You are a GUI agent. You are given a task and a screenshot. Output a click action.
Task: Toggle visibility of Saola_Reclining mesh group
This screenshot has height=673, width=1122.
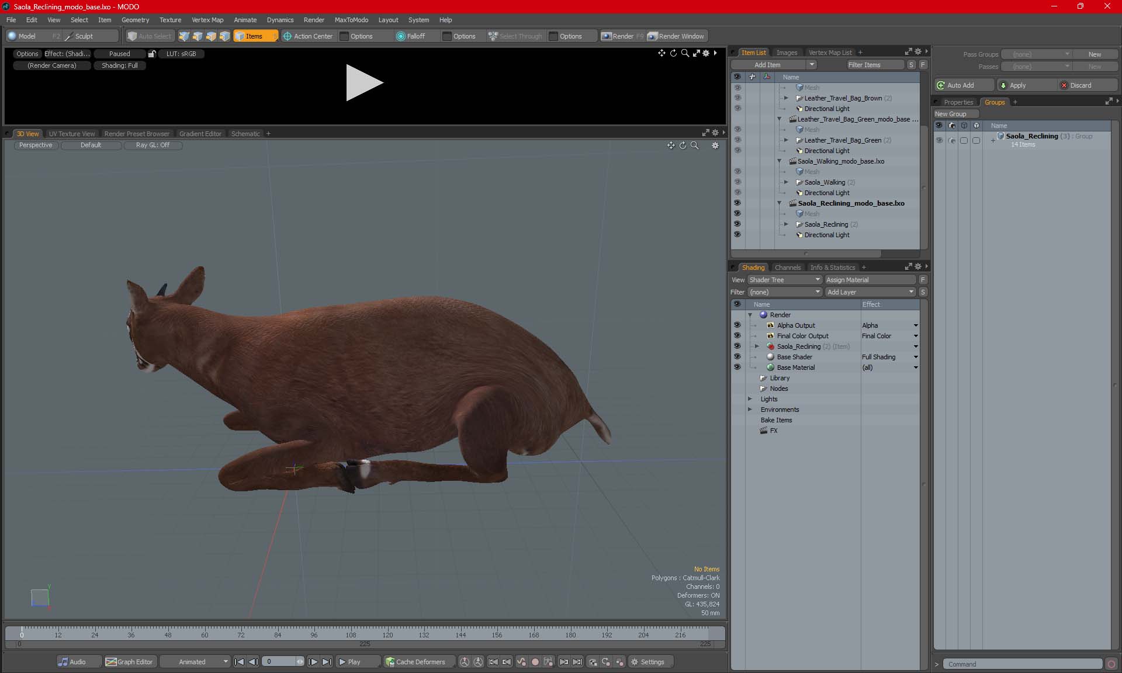pyautogui.click(x=737, y=224)
